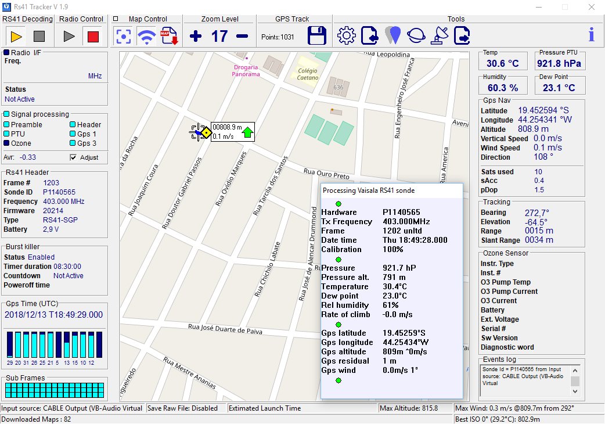Toggle the small Map Control checkbox
The width and height of the screenshot is (605, 424).
(116, 19)
